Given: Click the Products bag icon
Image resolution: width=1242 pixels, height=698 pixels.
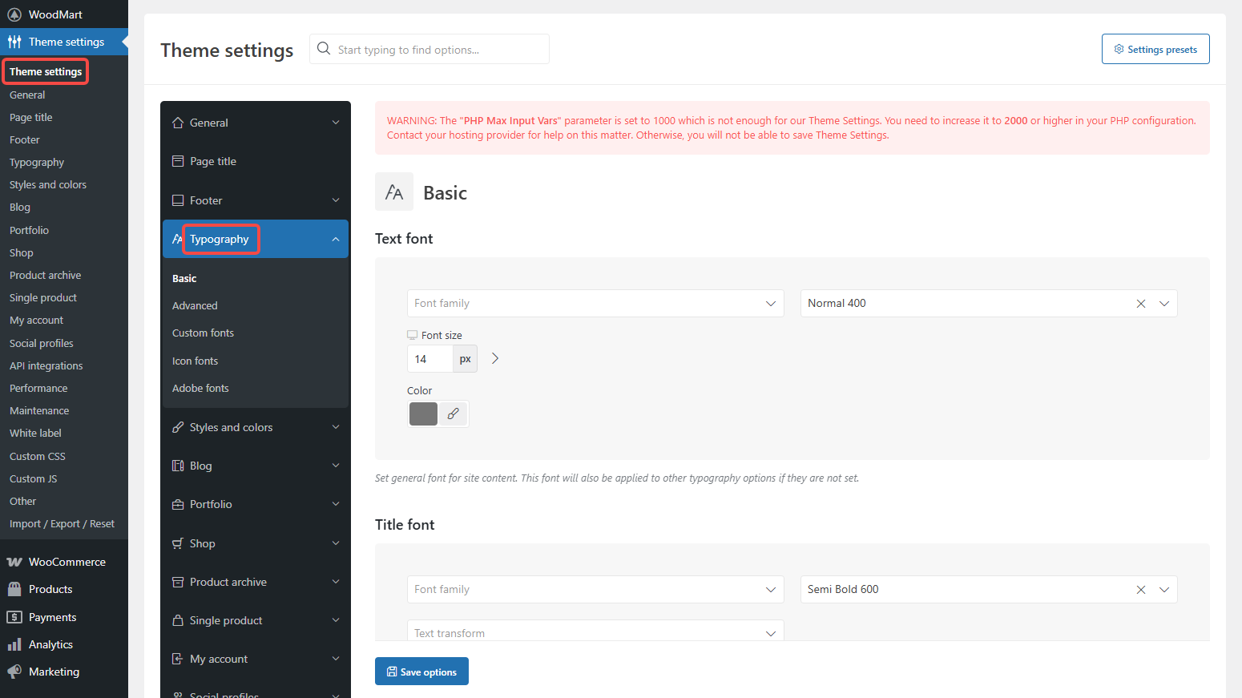Looking at the screenshot, I should [x=14, y=589].
